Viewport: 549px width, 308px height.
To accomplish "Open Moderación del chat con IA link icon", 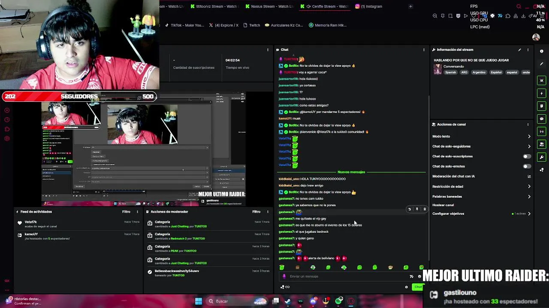I will [x=529, y=176].
